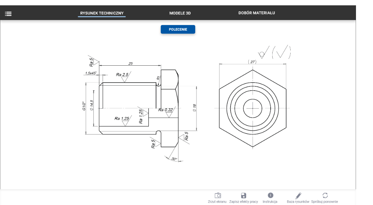Click the hexagon front view's center circle
This screenshot has height=205, width=373.
point(253,108)
